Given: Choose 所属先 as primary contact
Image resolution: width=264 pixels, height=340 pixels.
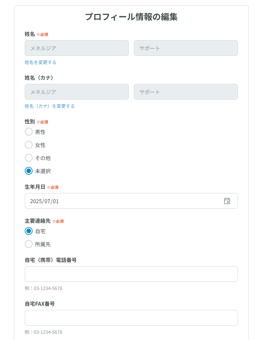Looking at the screenshot, I should [x=29, y=244].
